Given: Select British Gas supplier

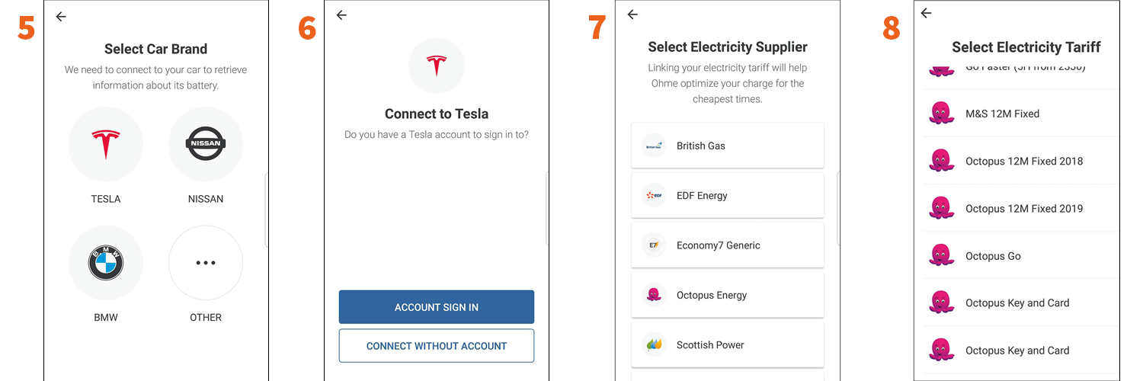Looking at the screenshot, I should (x=728, y=146).
